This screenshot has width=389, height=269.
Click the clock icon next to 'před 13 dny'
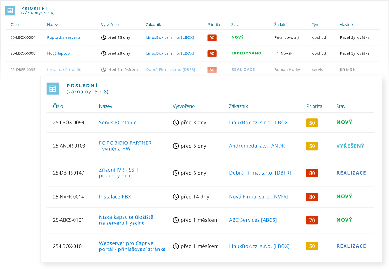(x=103, y=37)
